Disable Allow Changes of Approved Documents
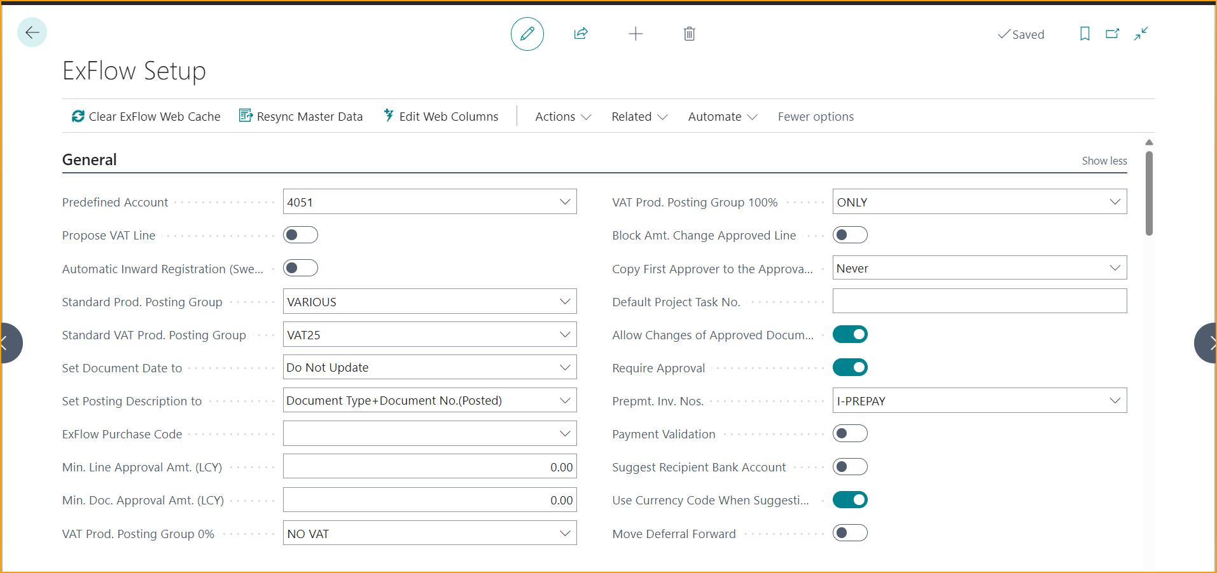 coord(850,334)
